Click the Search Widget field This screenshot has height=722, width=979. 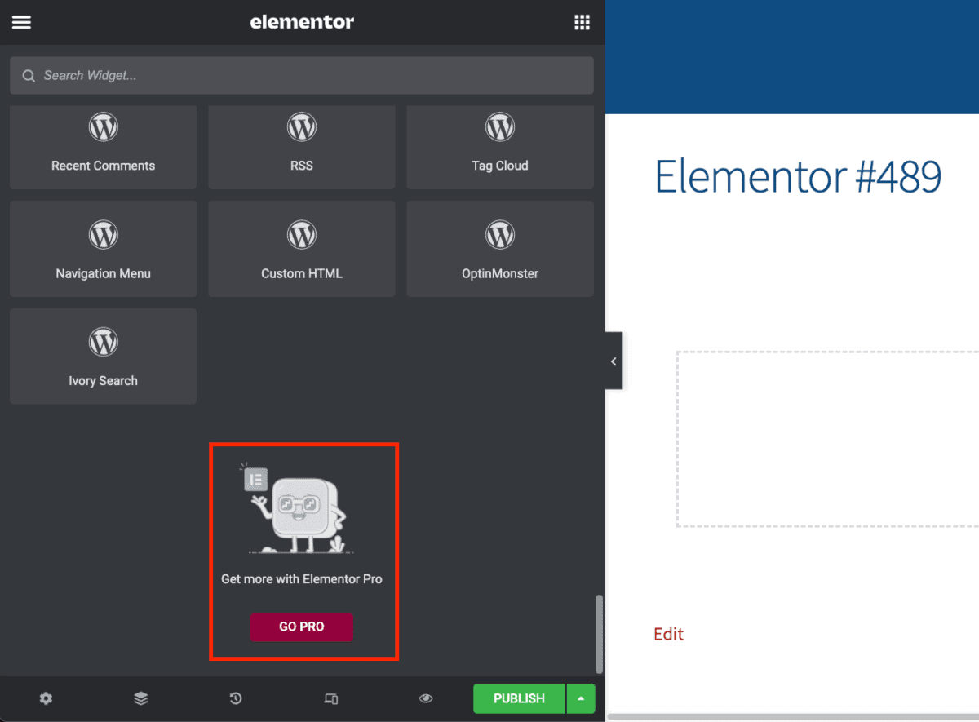pos(302,75)
